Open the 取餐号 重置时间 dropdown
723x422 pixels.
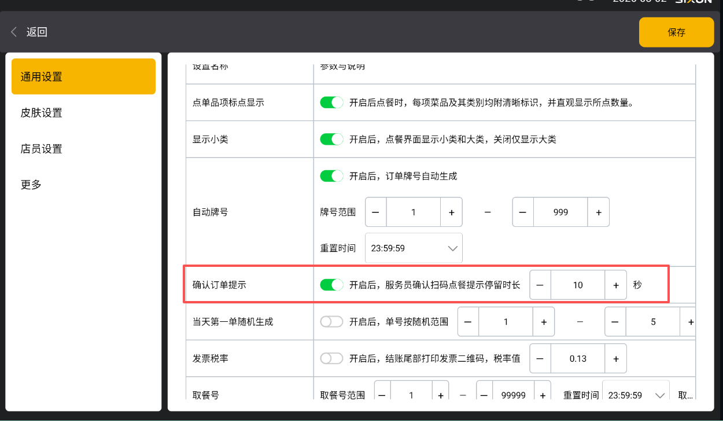[x=636, y=395]
